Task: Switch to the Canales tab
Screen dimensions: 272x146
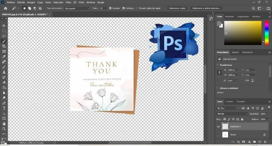Action: pyautogui.click(x=230, y=101)
